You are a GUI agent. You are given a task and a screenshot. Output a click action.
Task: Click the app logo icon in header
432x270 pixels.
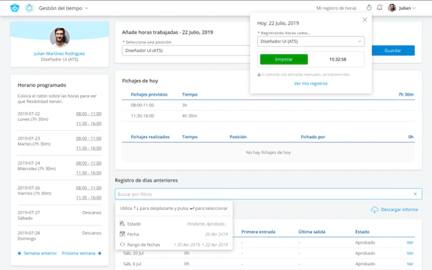coord(15,8)
